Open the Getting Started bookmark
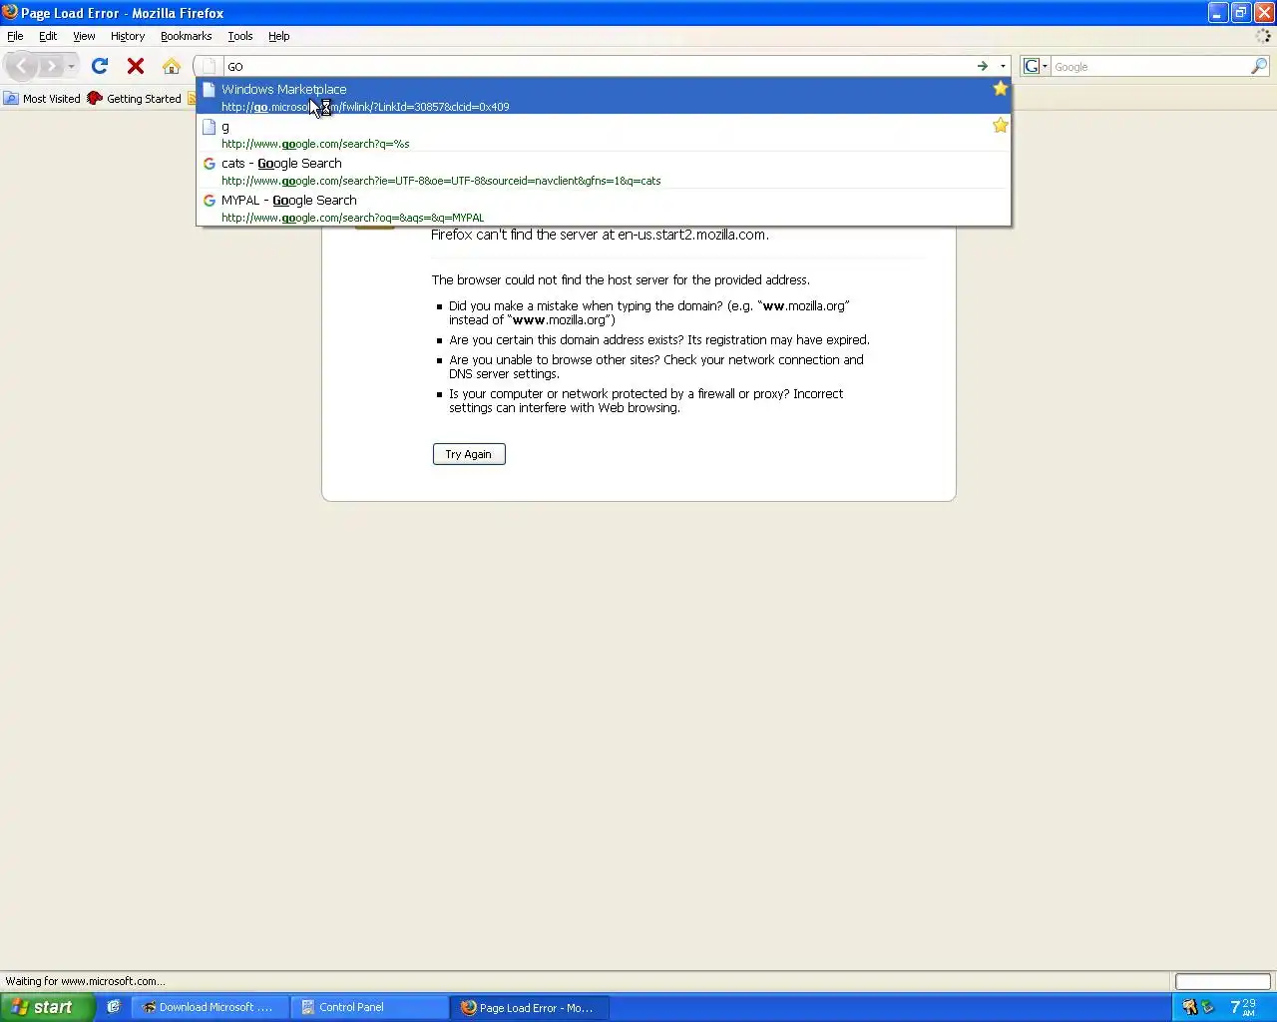 tap(135, 99)
